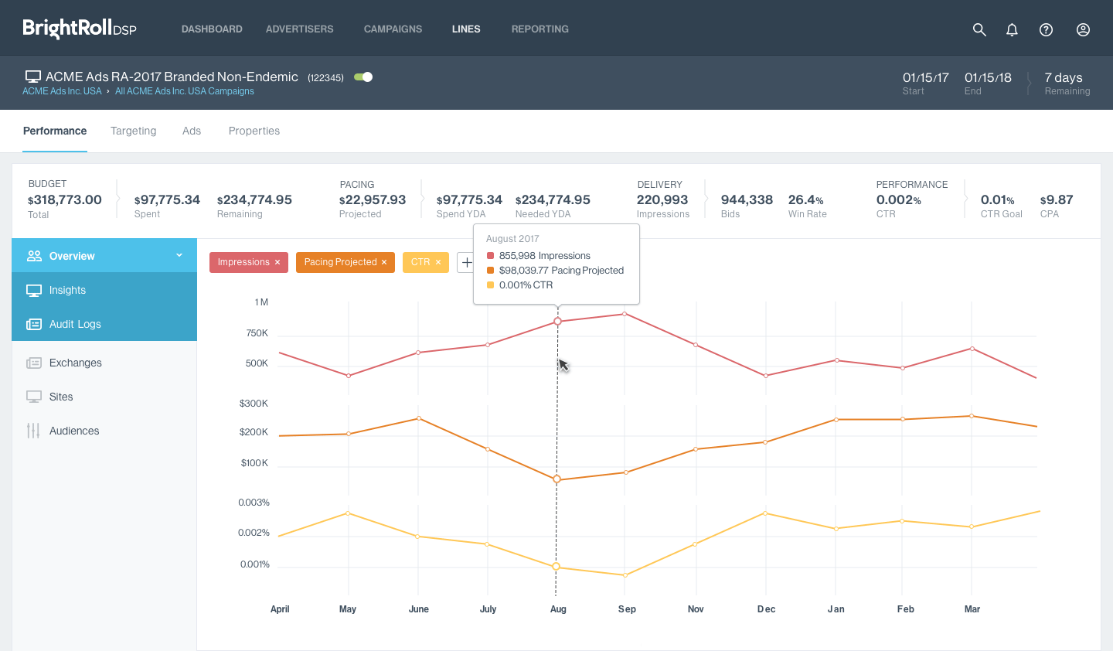Click the Audit Logs icon
This screenshot has height=651, width=1113.
click(34, 325)
